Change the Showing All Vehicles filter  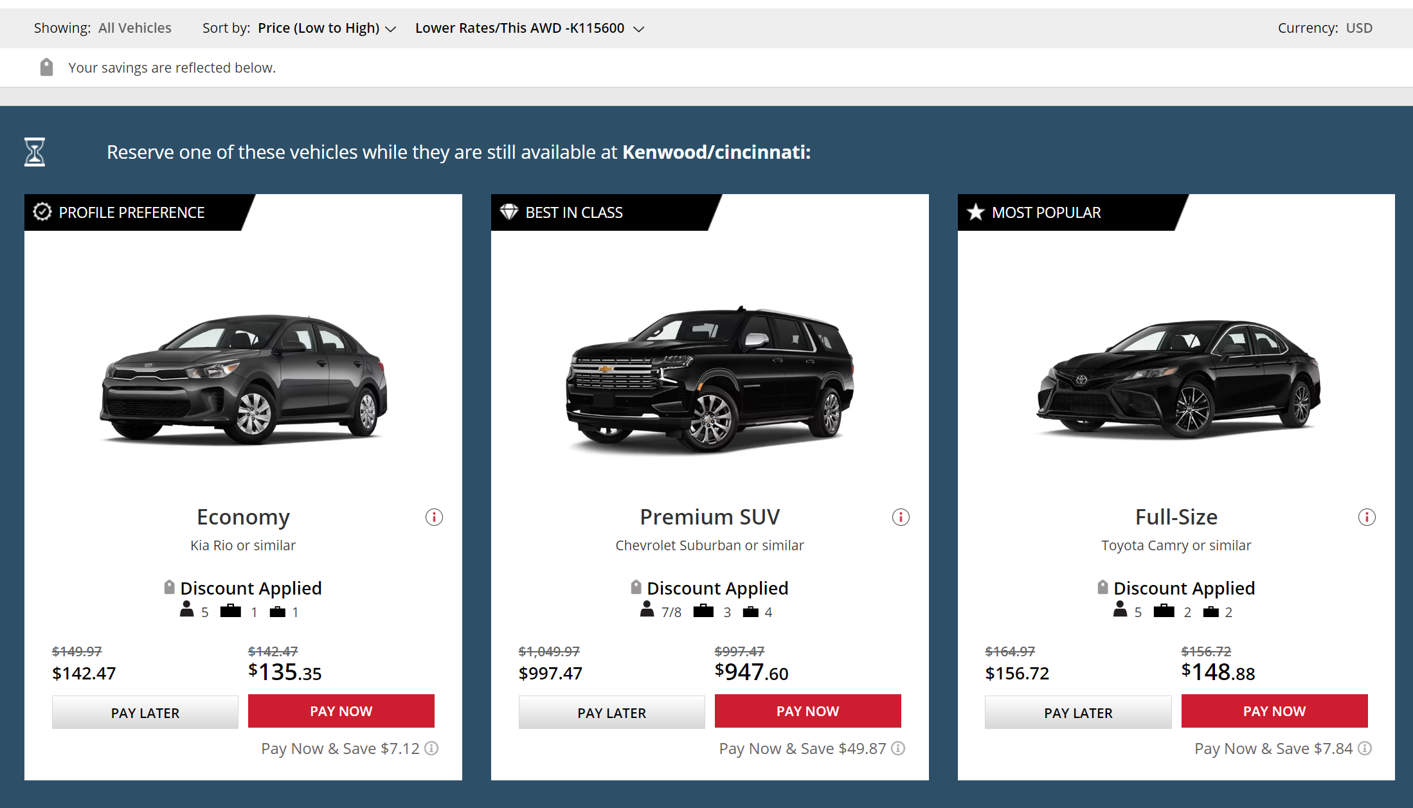pos(134,28)
